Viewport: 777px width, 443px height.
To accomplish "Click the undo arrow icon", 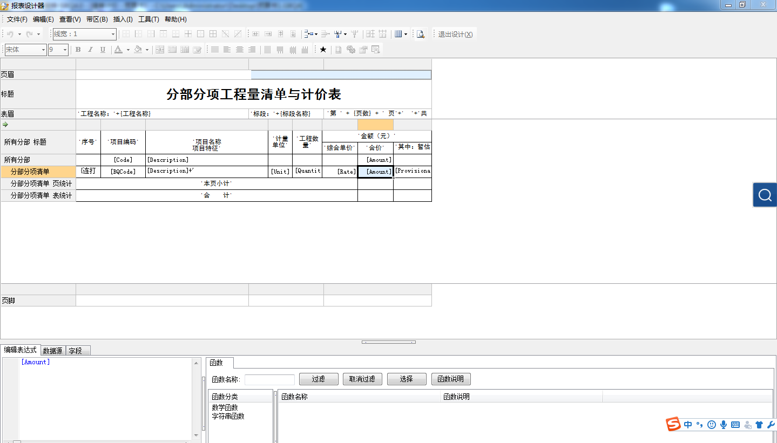I will coord(10,34).
